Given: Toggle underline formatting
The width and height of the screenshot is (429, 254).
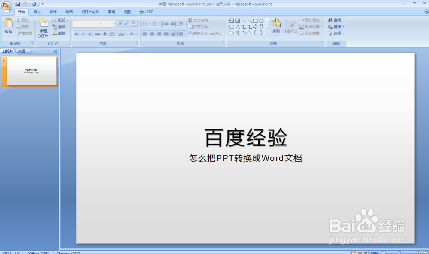Looking at the screenshot, I should [x=90, y=34].
